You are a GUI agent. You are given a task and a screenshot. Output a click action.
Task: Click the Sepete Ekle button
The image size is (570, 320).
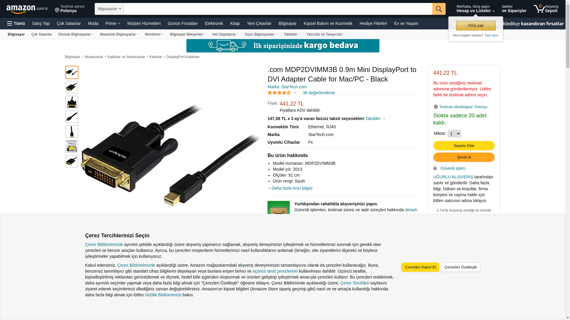(464, 145)
